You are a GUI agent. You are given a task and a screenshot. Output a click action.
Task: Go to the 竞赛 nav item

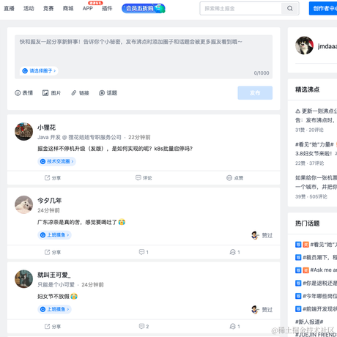tap(48, 9)
